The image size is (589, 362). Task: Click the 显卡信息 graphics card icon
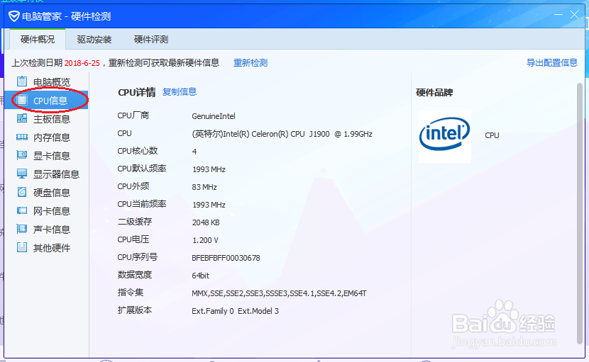[x=22, y=155]
